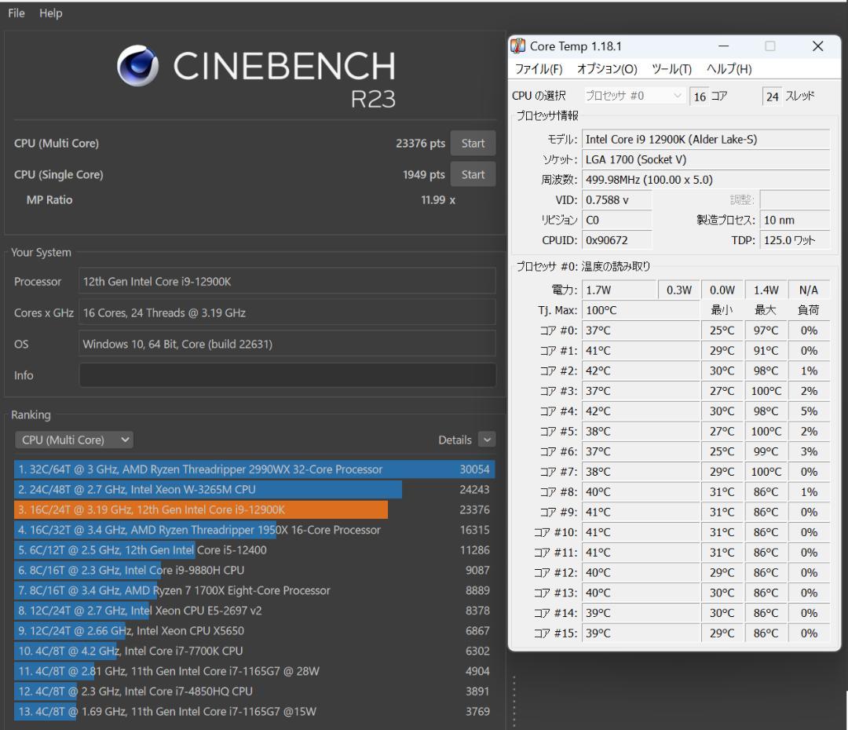
Task: Open the ツール(T) menu in Core Temp
Action: click(671, 68)
